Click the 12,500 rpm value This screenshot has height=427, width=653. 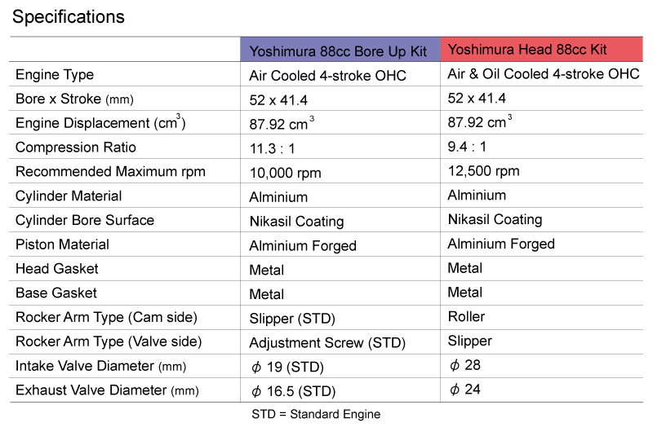(484, 171)
